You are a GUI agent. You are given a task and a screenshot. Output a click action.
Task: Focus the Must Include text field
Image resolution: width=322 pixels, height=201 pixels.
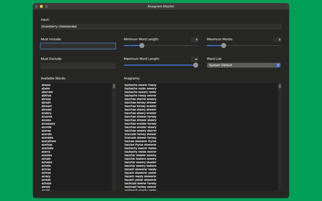(x=78, y=46)
